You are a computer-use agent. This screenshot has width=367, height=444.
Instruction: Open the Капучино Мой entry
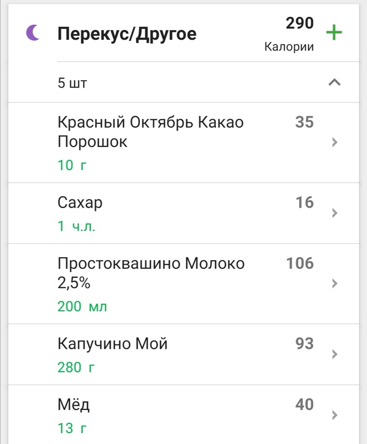(x=112, y=344)
